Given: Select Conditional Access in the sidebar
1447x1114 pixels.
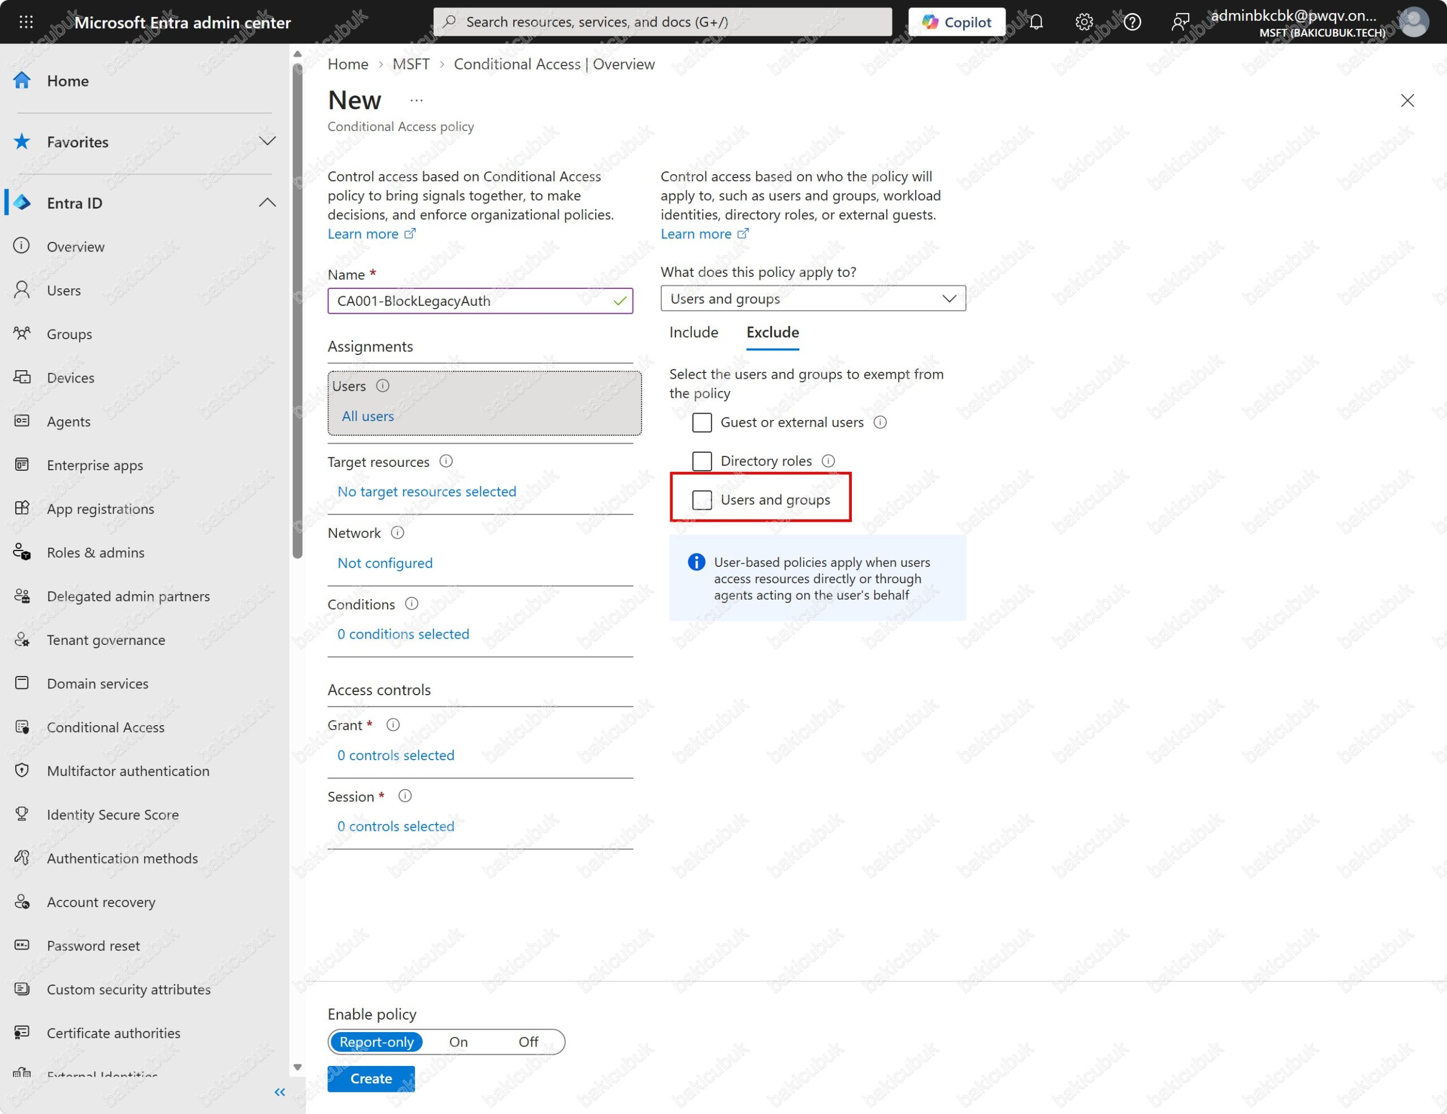Looking at the screenshot, I should pyautogui.click(x=105, y=727).
